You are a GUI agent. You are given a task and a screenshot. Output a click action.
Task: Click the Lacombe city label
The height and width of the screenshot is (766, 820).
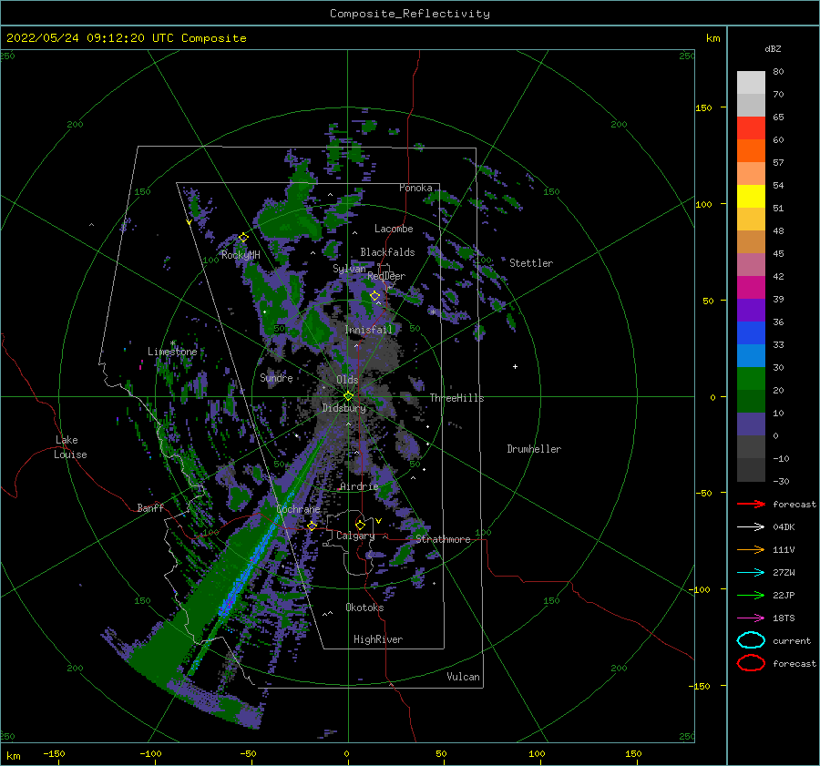394,229
